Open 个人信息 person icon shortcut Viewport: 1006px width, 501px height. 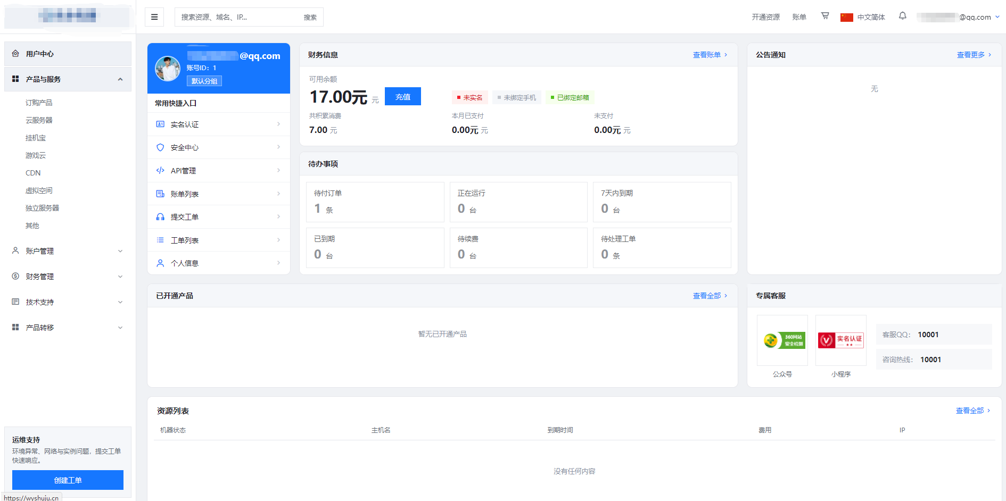coord(218,263)
